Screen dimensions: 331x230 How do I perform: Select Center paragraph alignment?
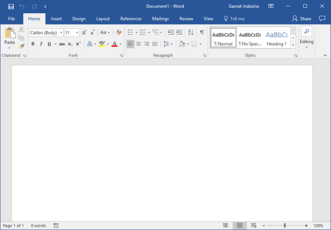point(138,44)
